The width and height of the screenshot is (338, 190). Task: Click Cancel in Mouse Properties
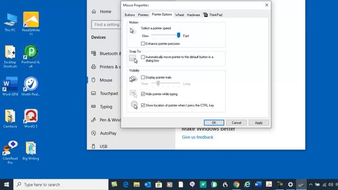click(x=237, y=123)
